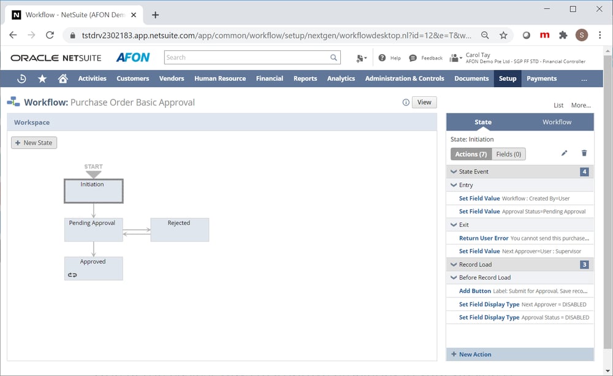Open a new browser tab with plus

pyautogui.click(x=155, y=15)
